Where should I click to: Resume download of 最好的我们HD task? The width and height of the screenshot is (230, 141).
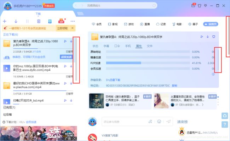click(x=71, y=83)
